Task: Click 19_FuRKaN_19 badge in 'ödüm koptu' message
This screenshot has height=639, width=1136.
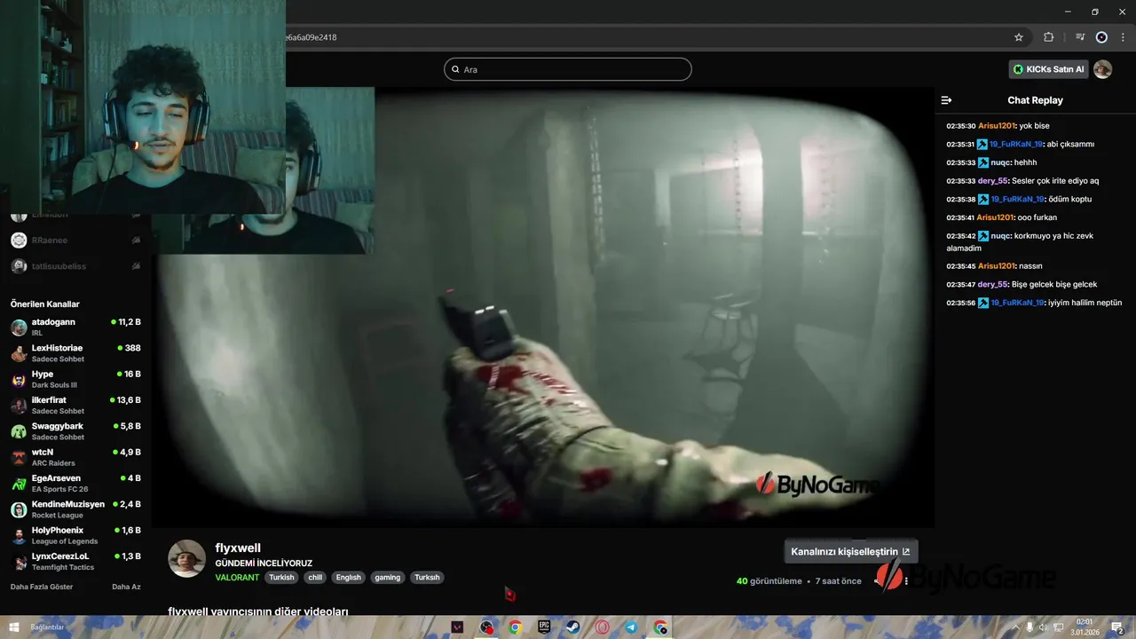Action: pyautogui.click(x=982, y=199)
